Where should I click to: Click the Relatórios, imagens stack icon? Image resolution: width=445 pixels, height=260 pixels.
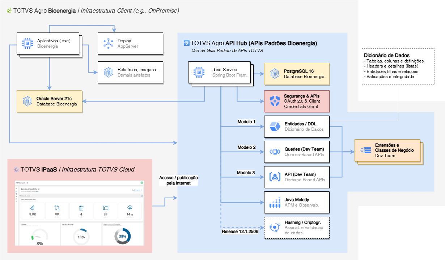tap(108, 72)
